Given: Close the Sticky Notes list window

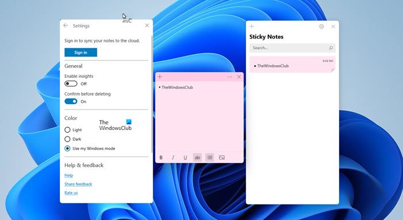Looking at the screenshot, I should (x=333, y=26).
